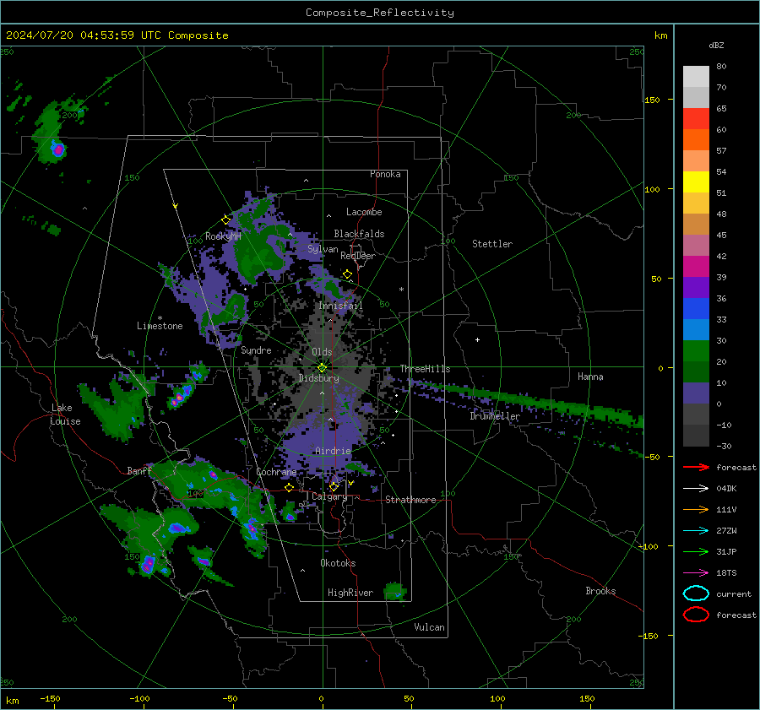
Task: Click the Okotoks town label
Action: pyautogui.click(x=338, y=563)
